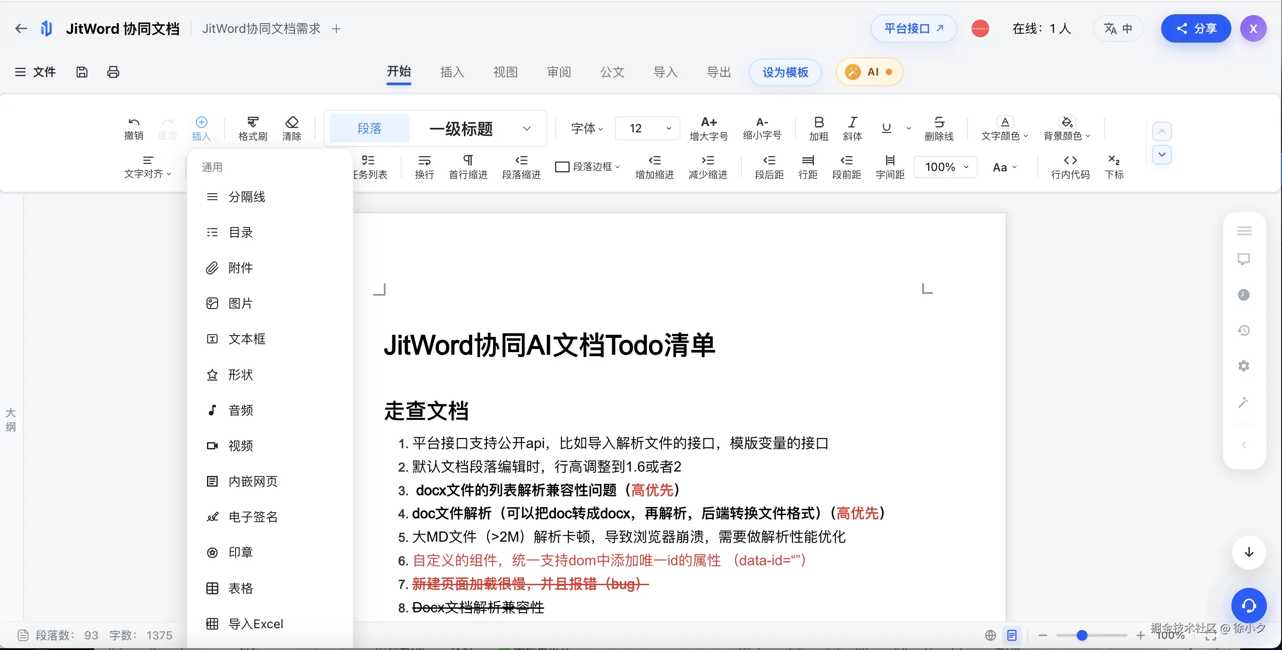The image size is (1282, 650).
Task: Open the underline style dropdown arrow
Action: tap(909, 128)
